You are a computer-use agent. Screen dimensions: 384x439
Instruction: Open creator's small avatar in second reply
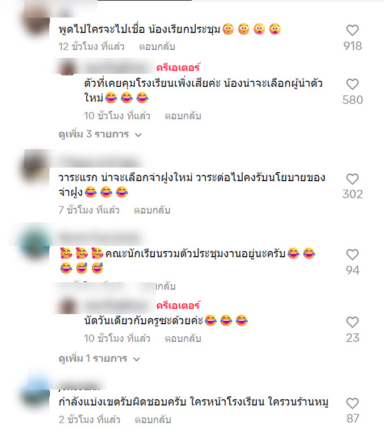[68, 306]
